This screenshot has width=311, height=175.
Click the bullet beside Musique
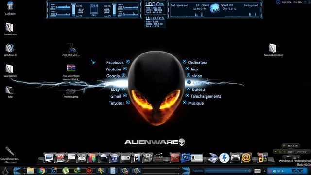[185, 103]
